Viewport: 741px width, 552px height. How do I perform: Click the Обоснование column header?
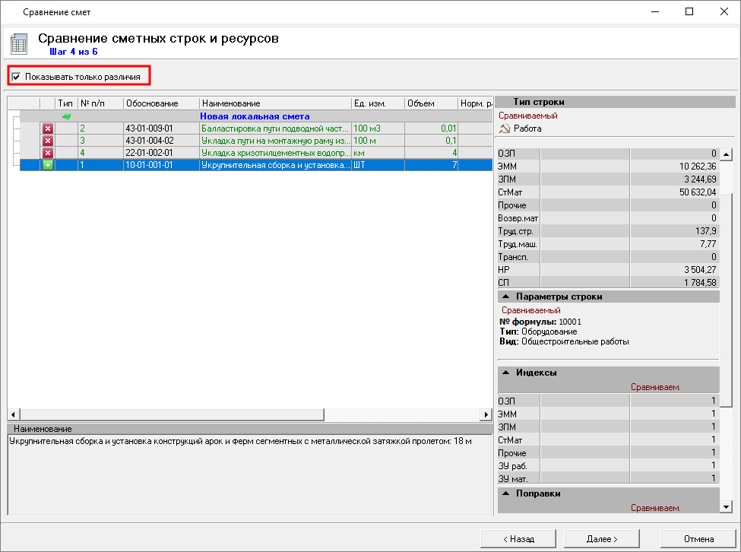click(152, 103)
